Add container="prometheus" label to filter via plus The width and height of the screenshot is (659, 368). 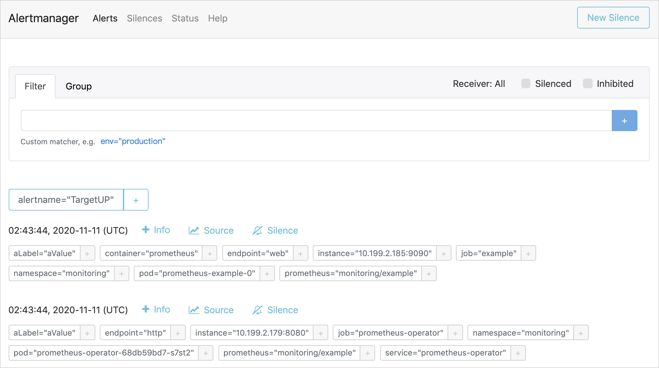(210, 254)
